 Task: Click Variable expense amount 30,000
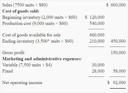click(x=98, y=65)
